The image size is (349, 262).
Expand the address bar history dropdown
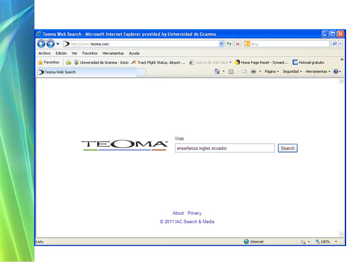(x=221, y=44)
